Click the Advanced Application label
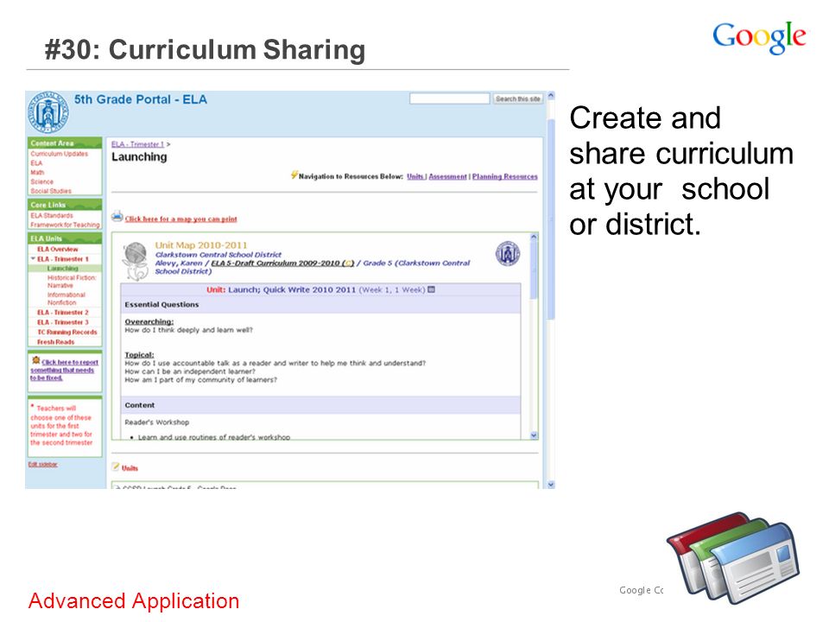 (x=134, y=601)
